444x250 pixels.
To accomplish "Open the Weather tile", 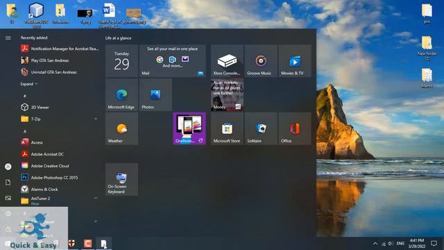I will tap(122, 128).
